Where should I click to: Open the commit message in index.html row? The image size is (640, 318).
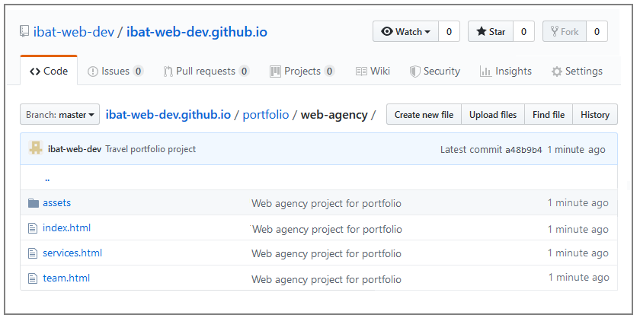tap(327, 230)
